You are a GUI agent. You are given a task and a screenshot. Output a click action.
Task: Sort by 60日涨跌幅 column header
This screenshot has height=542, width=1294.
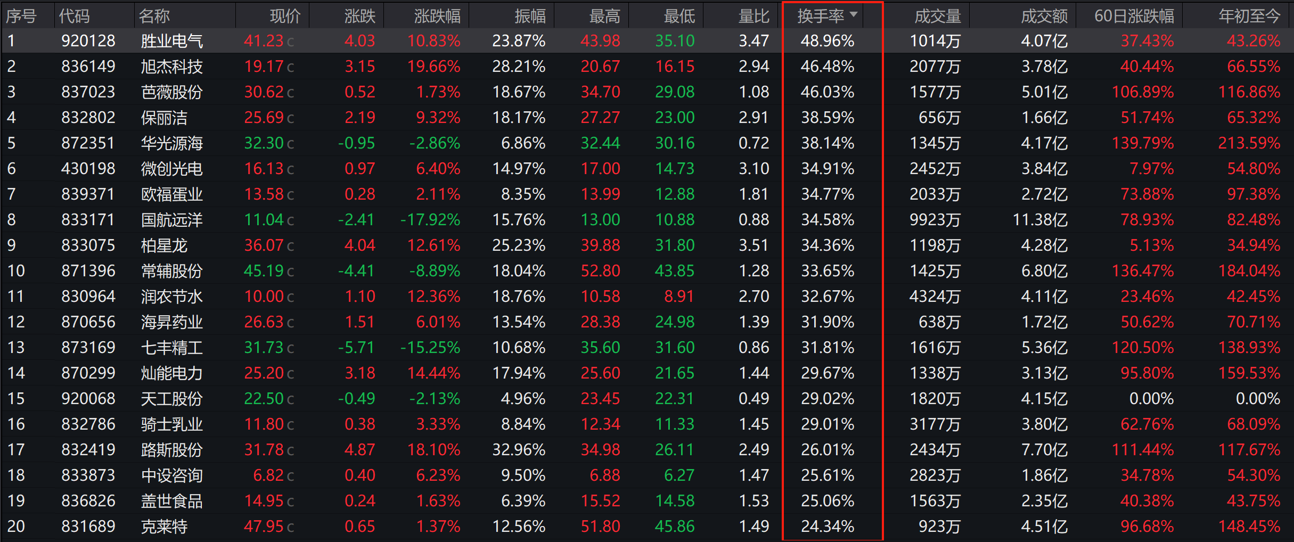pos(1134,16)
